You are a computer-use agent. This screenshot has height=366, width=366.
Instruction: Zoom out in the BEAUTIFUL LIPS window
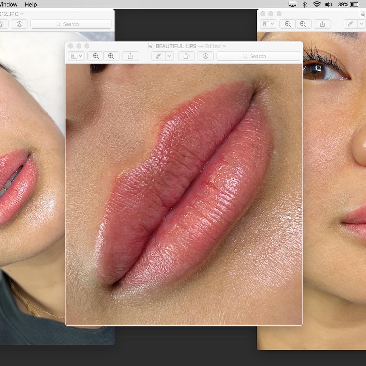(96, 56)
